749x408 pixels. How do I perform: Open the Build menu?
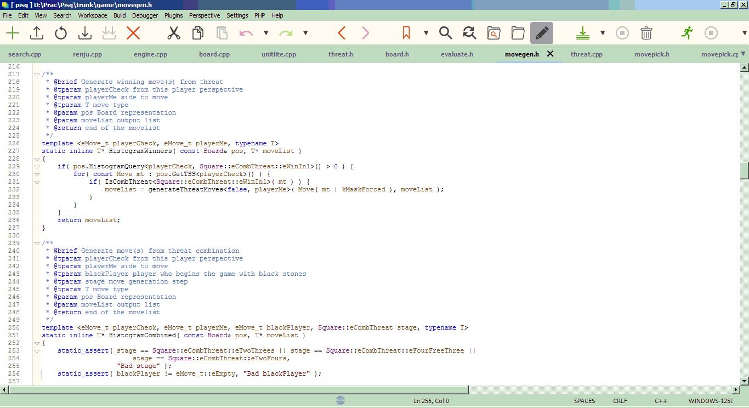pos(120,15)
